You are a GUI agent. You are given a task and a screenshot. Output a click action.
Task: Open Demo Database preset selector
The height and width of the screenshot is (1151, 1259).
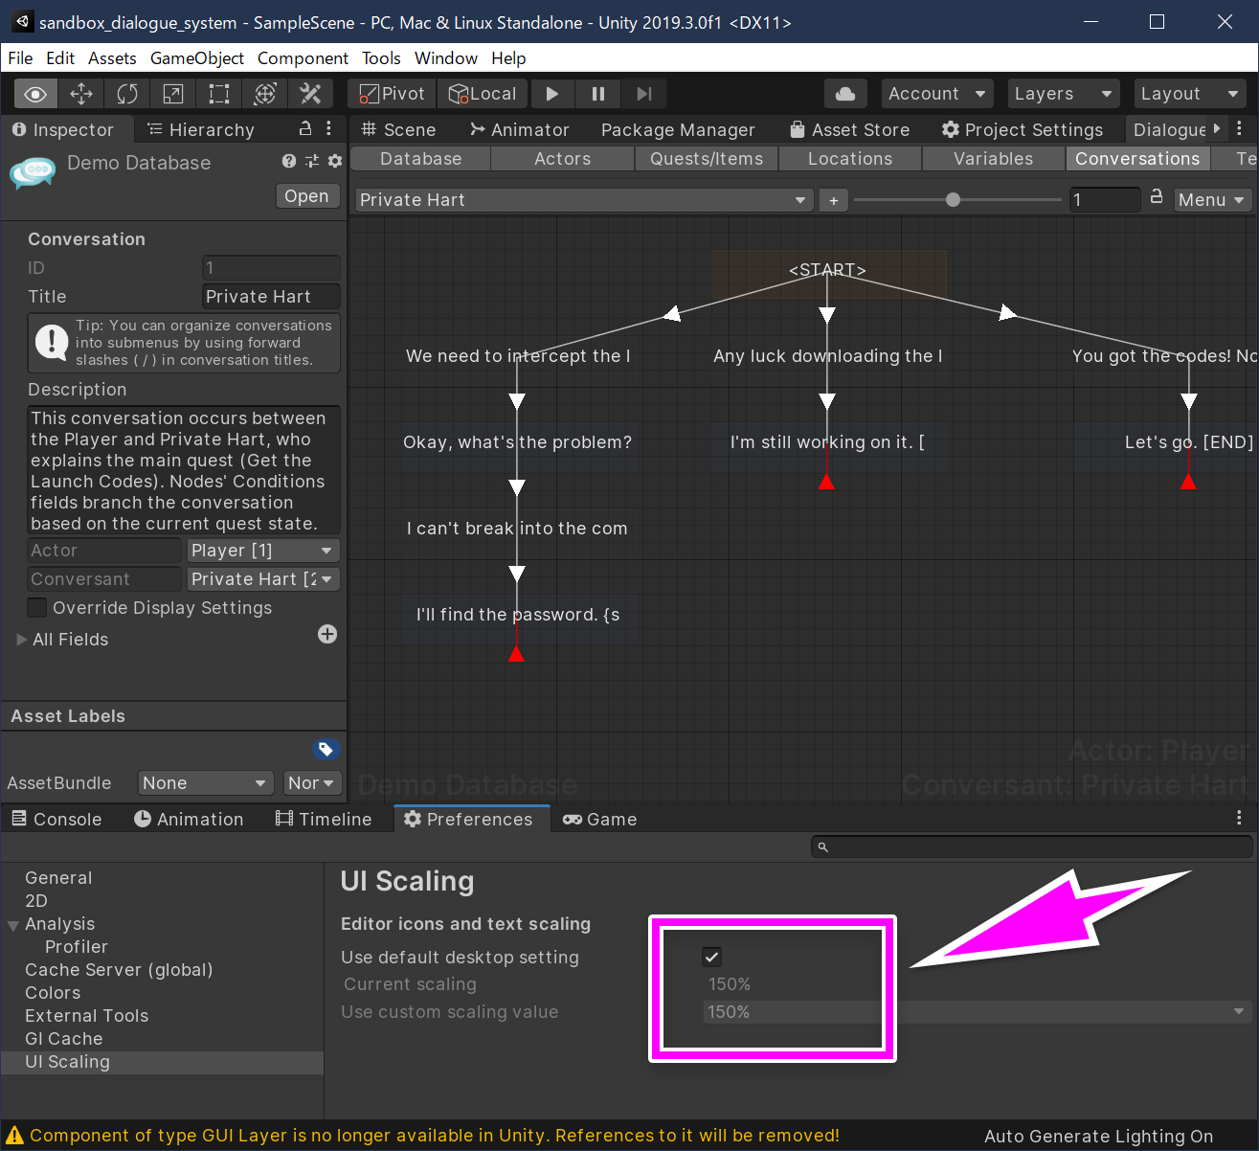(x=312, y=161)
